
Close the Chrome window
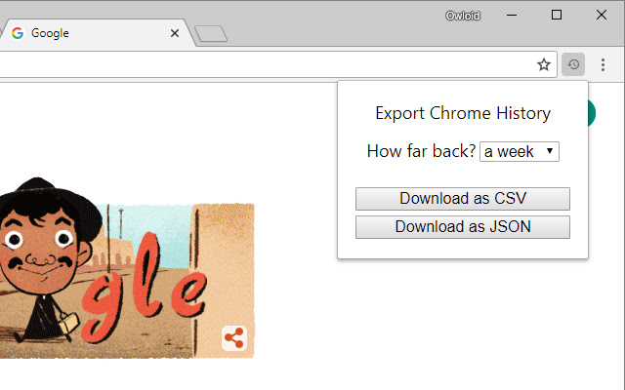(x=602, y=16)
